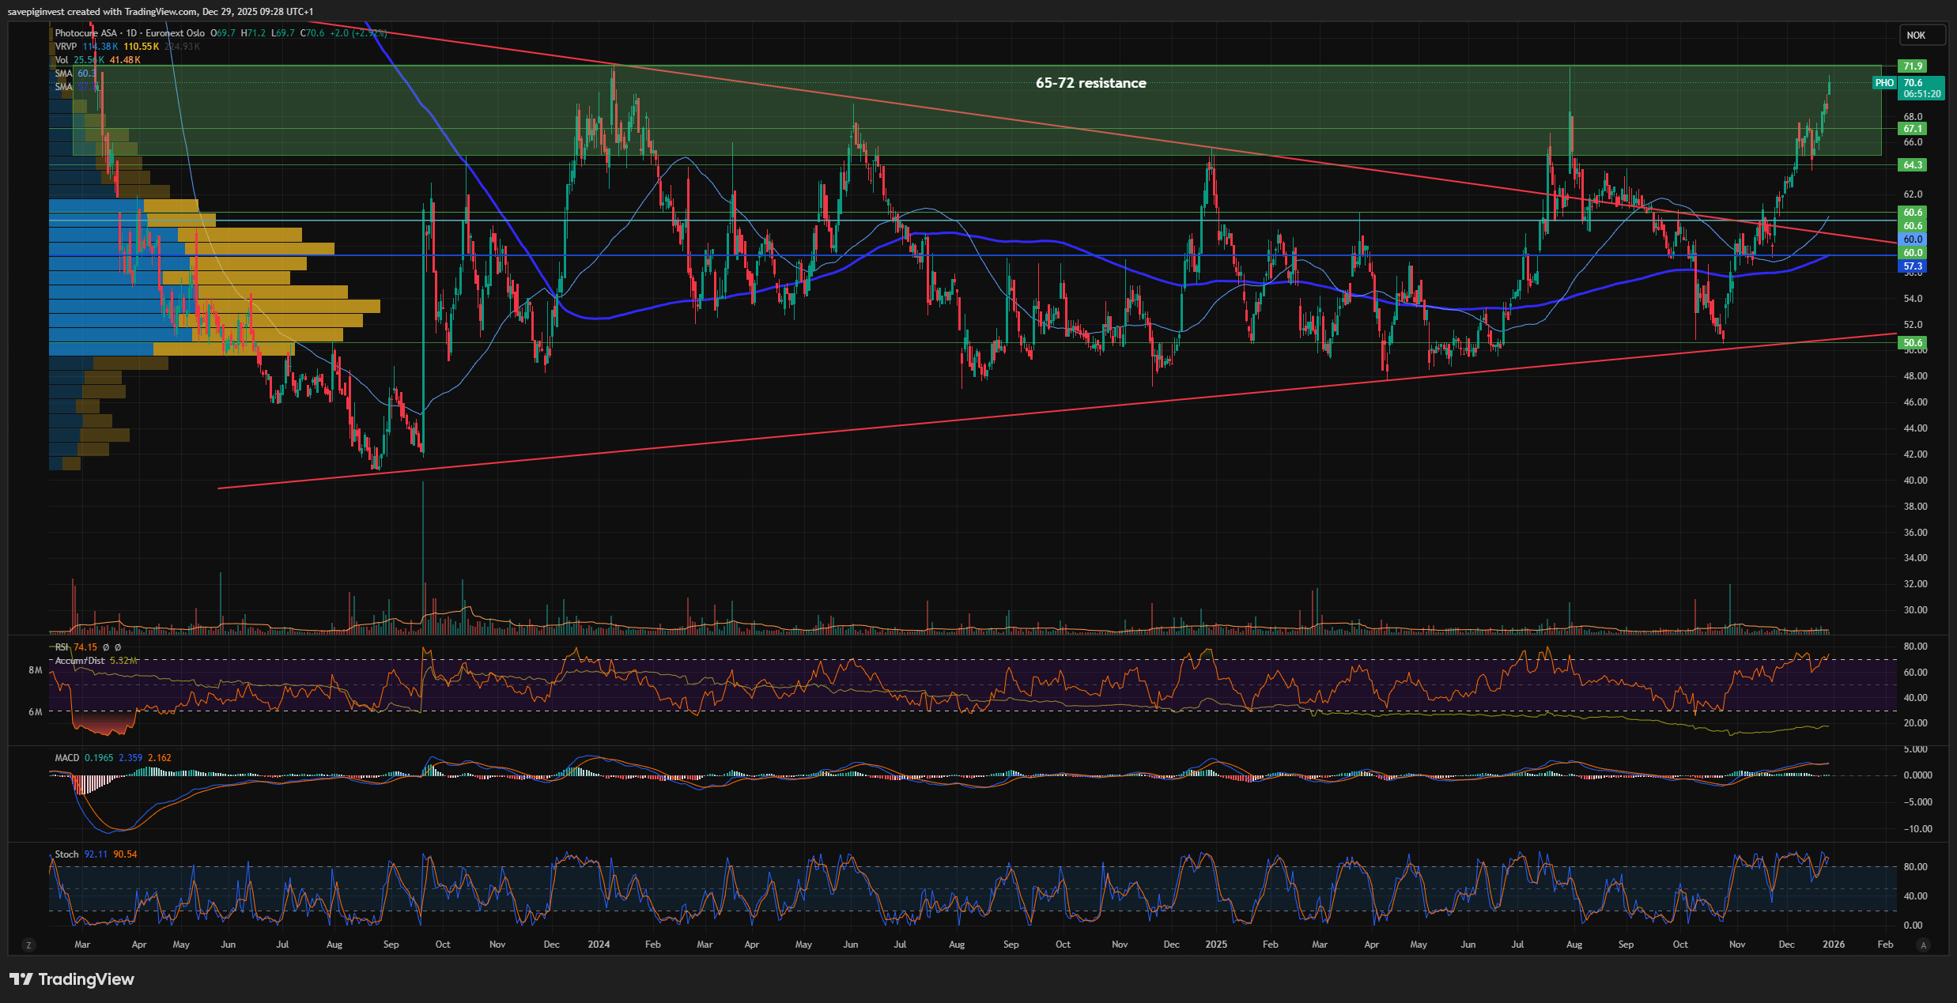Screen dimensions: 1957x1003
Task: Click the 71.9 green price label
Action: 1913,66
